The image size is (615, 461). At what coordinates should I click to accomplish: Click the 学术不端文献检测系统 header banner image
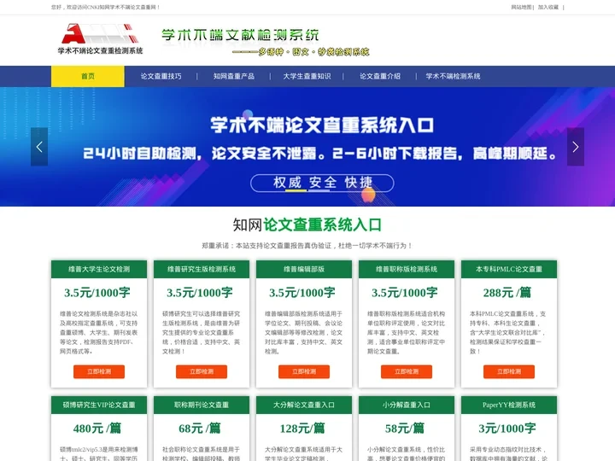[266, 42]
